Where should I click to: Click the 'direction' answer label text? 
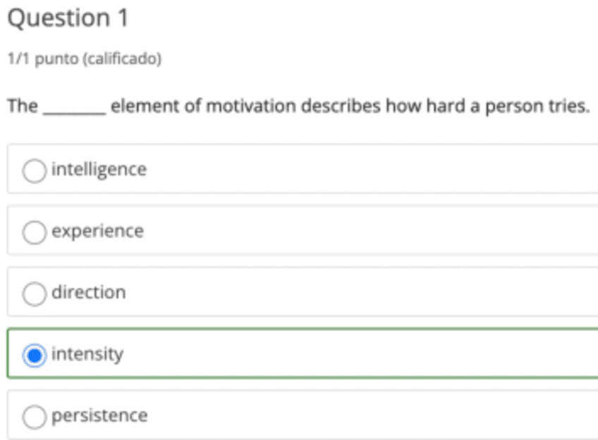[89, 292]
